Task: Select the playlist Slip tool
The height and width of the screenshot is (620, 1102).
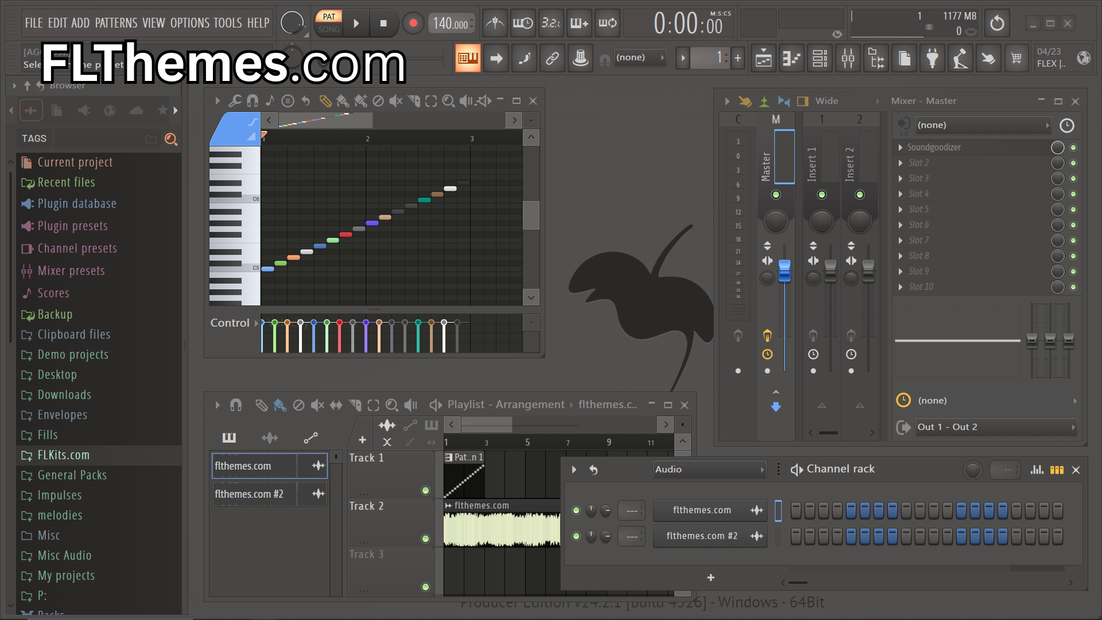Action: point(336,405)
